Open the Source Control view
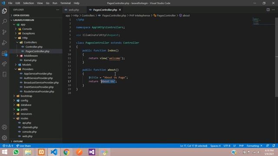Viewport: 278px width, 156px height. (4, 32)
